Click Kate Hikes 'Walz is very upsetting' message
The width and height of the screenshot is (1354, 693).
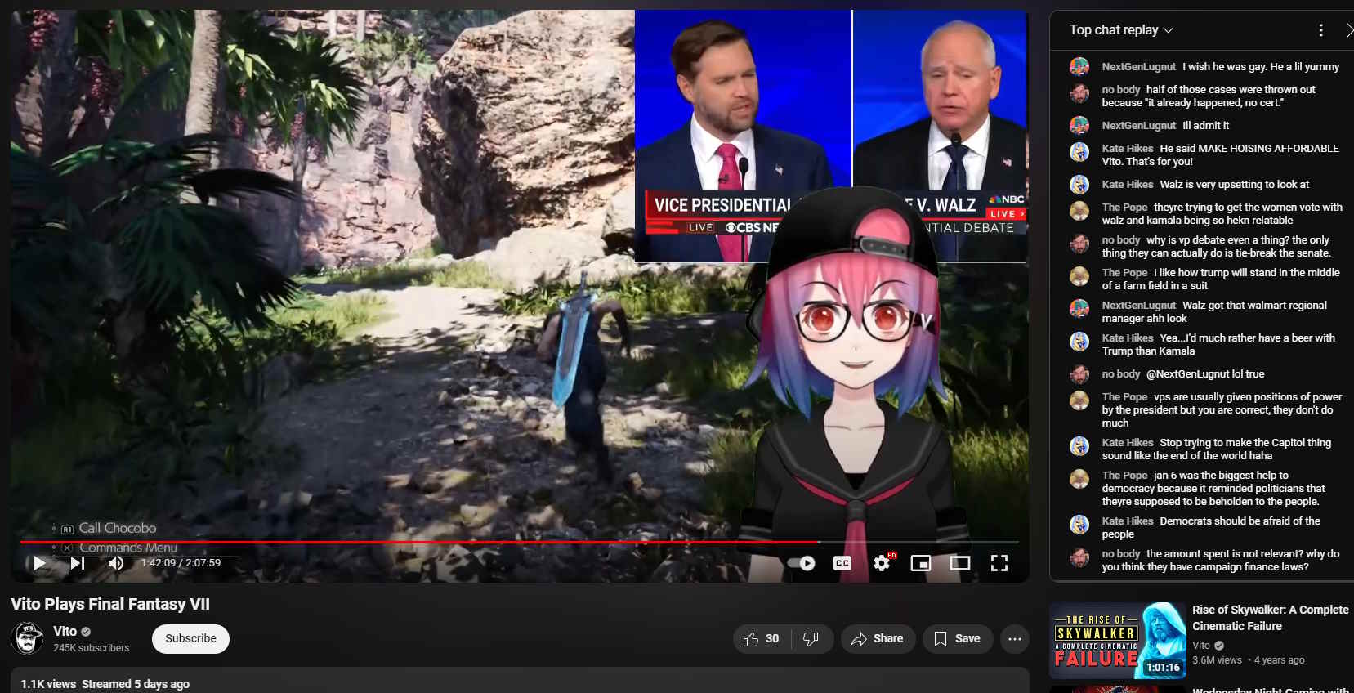click(1205, 185)
